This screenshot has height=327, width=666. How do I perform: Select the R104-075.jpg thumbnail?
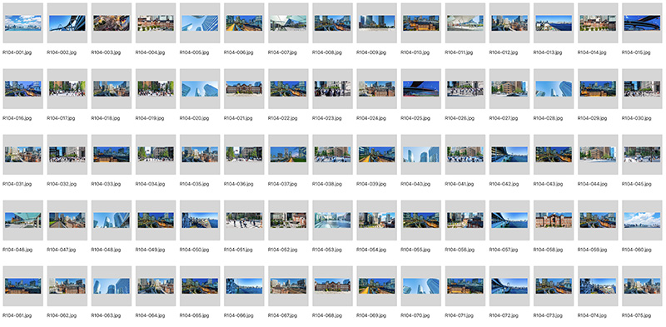pos(642,285)
